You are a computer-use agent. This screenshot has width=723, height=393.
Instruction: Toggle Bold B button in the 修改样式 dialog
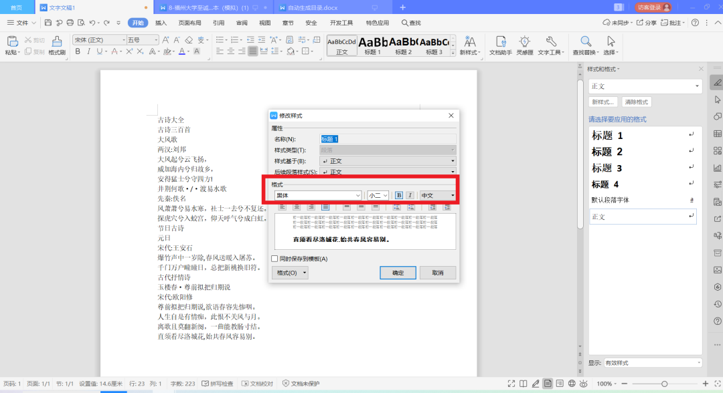click(399, 195)
